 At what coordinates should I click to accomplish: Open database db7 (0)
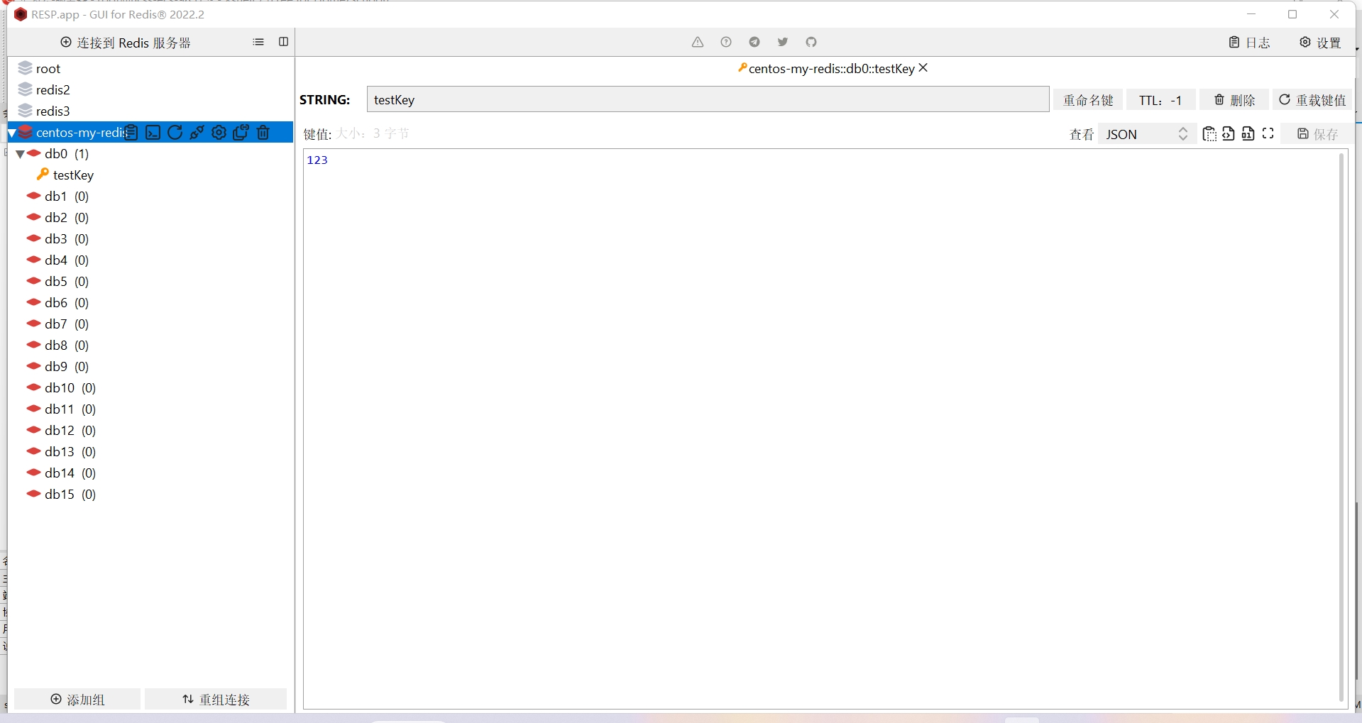(x=67, y=324)
